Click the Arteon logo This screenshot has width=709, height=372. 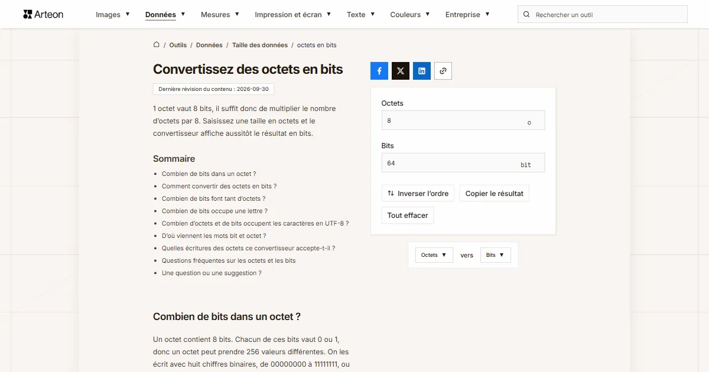point(43,14)
